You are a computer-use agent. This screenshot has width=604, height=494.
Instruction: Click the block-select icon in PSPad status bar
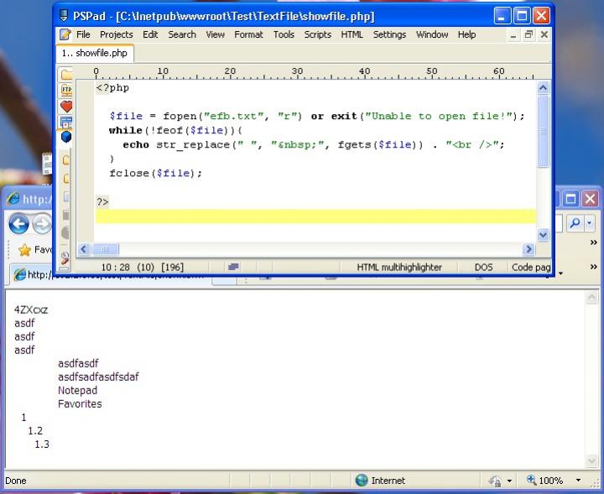[x=233, y=267]
